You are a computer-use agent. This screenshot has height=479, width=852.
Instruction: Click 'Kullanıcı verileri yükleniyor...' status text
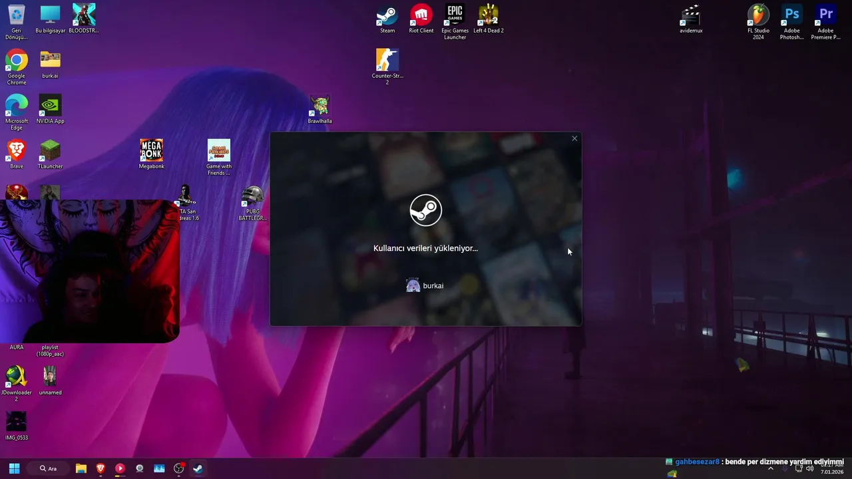tap(426, 248)
